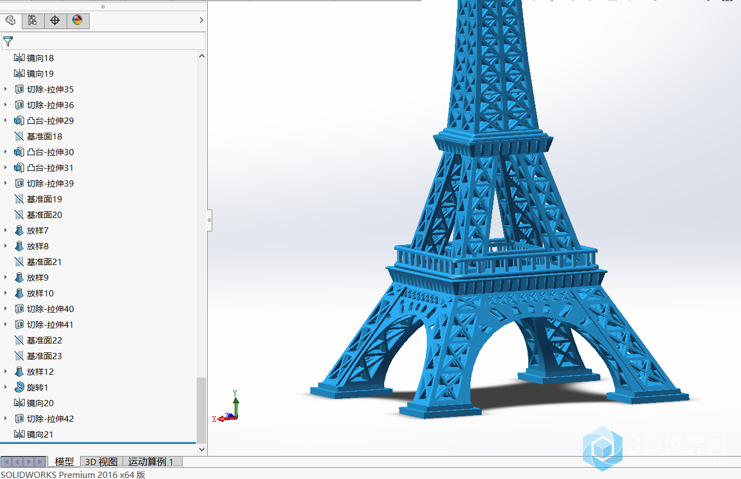
Task: Click the filter input field
Action: (104, 41)
